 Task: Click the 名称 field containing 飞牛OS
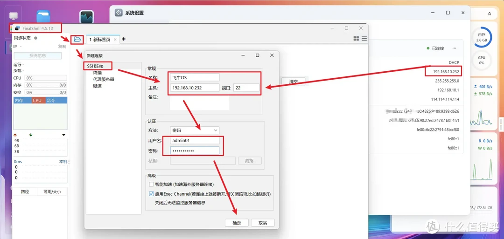[195, 77]
